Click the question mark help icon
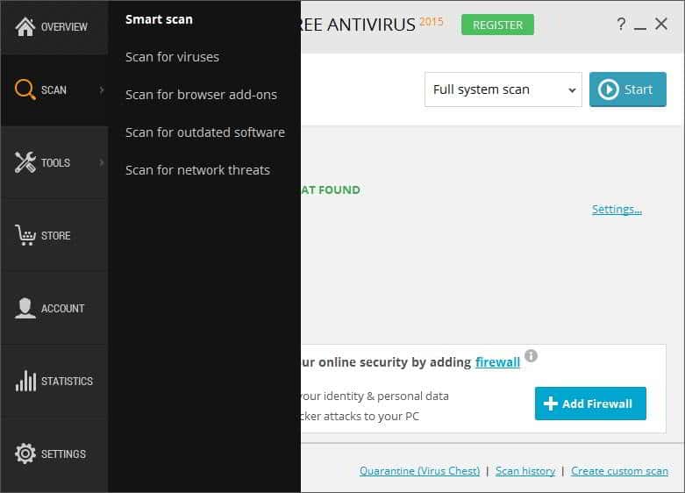 pos(621,24)
